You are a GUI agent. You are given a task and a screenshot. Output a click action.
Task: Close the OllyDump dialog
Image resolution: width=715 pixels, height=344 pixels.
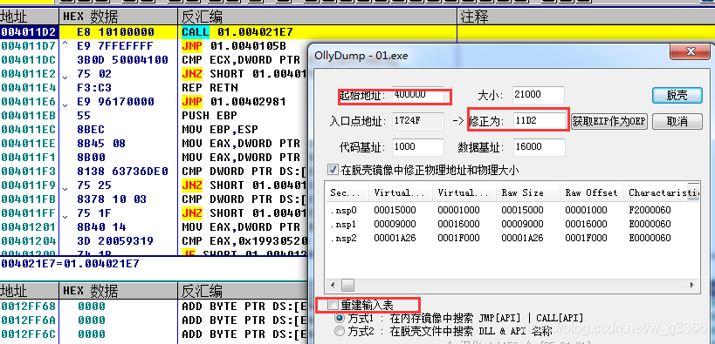691,51
